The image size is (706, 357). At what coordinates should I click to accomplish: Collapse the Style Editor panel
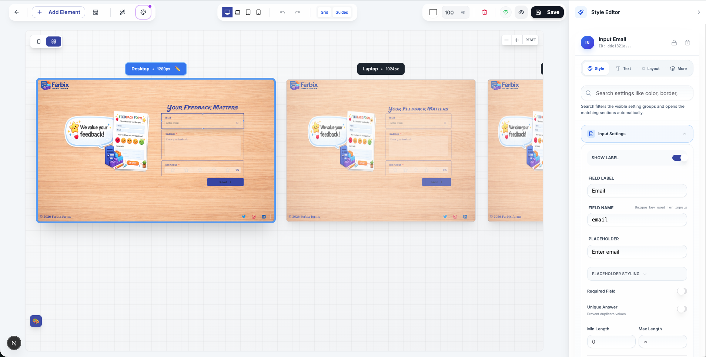pos(699,12)
